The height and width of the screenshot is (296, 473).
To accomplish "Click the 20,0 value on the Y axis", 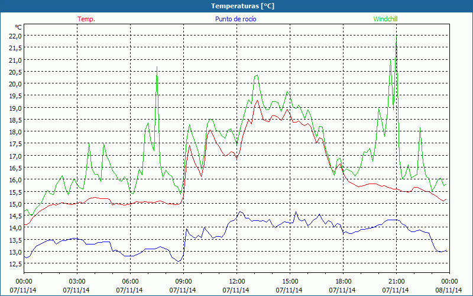I will point(16,84).
